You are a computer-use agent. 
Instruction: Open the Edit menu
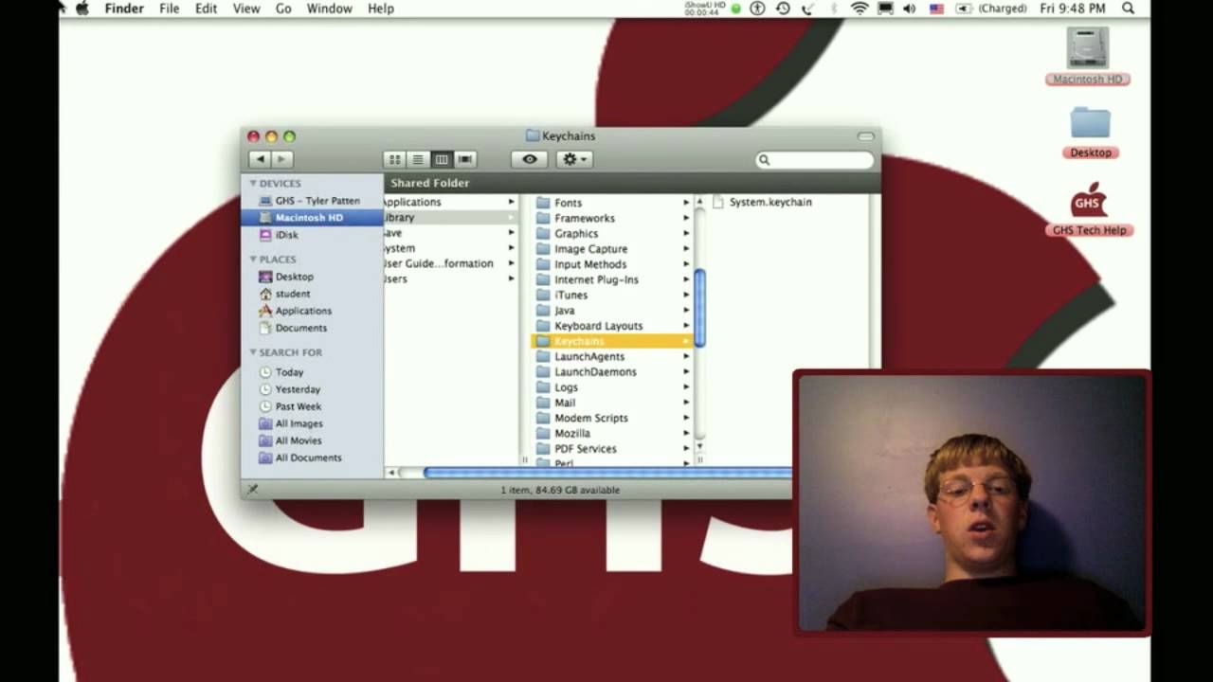pyautogui.click(x=206, y=9)
